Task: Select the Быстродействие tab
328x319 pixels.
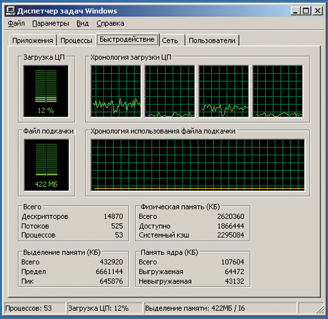Action: click(x=127, y=39)
